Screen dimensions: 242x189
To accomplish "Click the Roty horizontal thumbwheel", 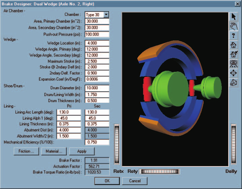I will point(160,171).
